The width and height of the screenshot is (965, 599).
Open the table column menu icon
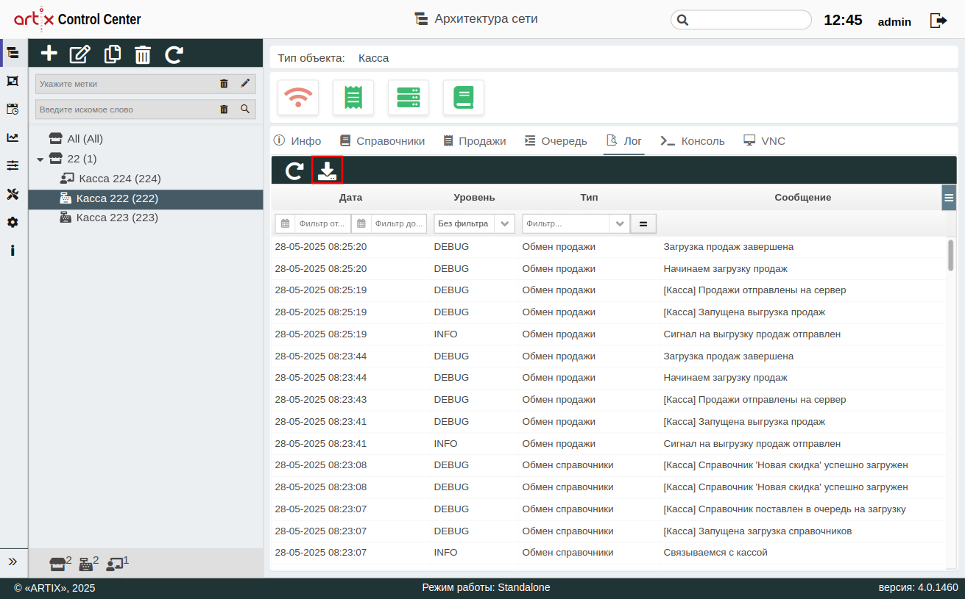tap(949, 197)
